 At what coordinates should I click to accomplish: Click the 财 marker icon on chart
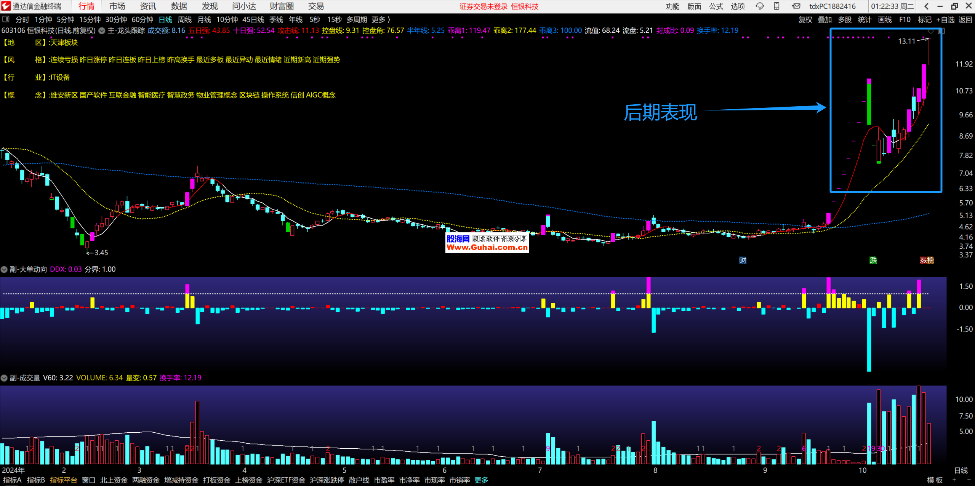(x=743, y=261)
